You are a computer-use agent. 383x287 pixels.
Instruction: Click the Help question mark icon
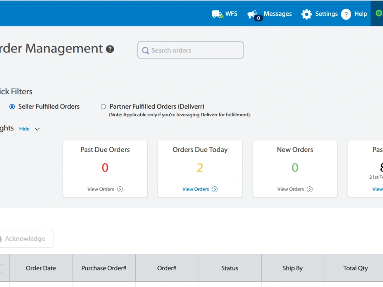[346, 14]
